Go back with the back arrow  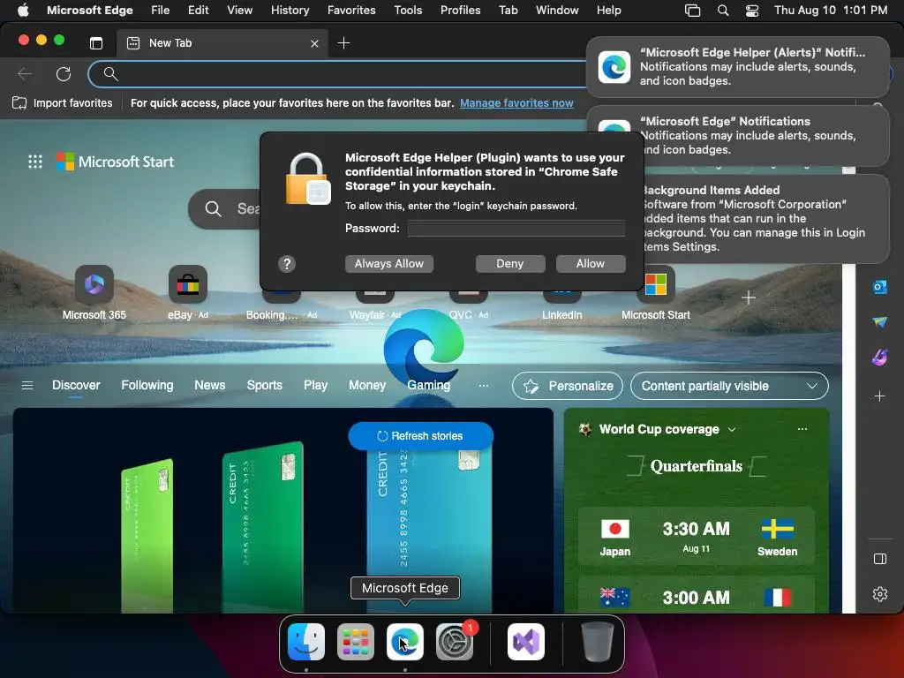click(x=25, y=74)
